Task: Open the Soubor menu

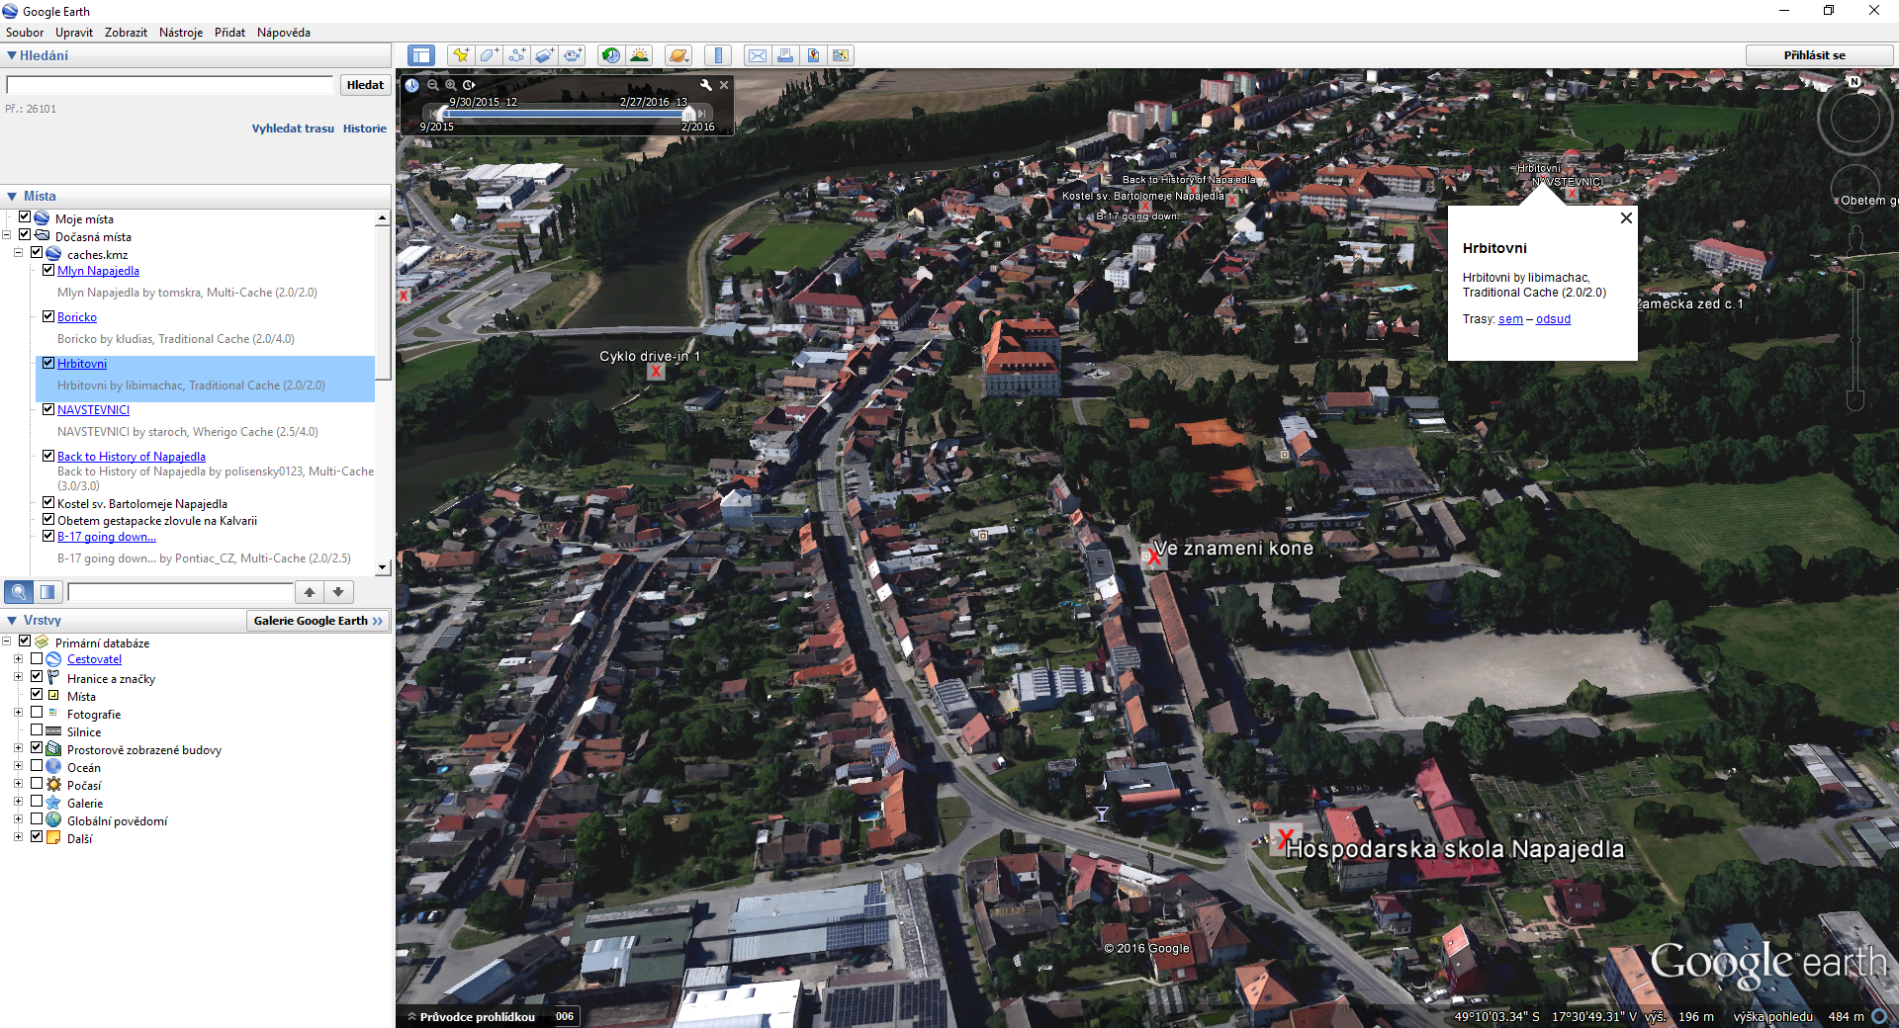Action: 25,33
